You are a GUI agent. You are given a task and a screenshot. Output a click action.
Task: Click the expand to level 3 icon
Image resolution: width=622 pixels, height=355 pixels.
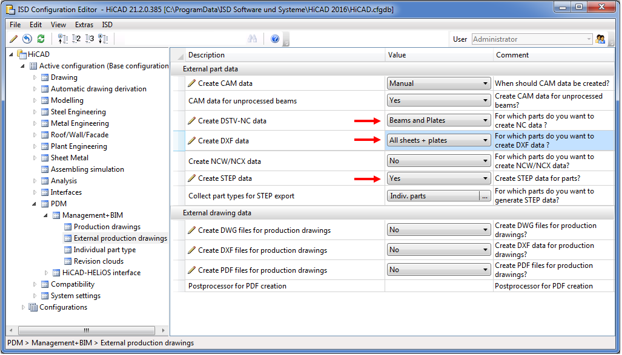coord(89,39)
